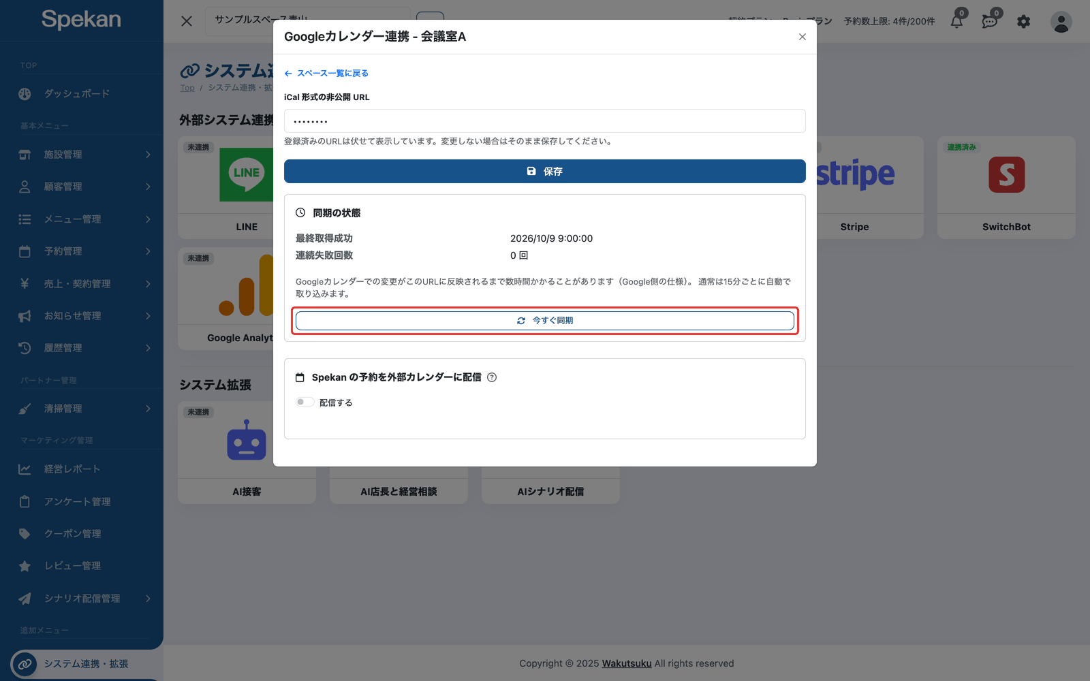The height and width of the screenshot is (681, 1090).
Task: Open the notifications bell icon
Action: [x=956, y=22]
